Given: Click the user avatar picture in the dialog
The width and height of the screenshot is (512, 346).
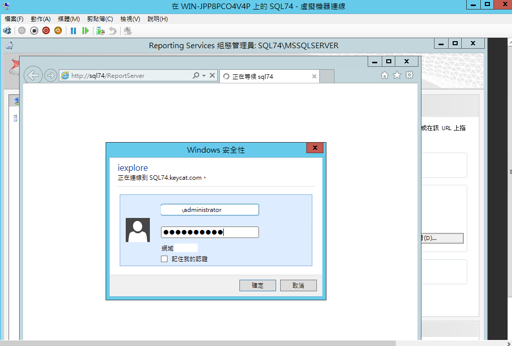Looking at the screenshot, I should (x=138, y=230).
